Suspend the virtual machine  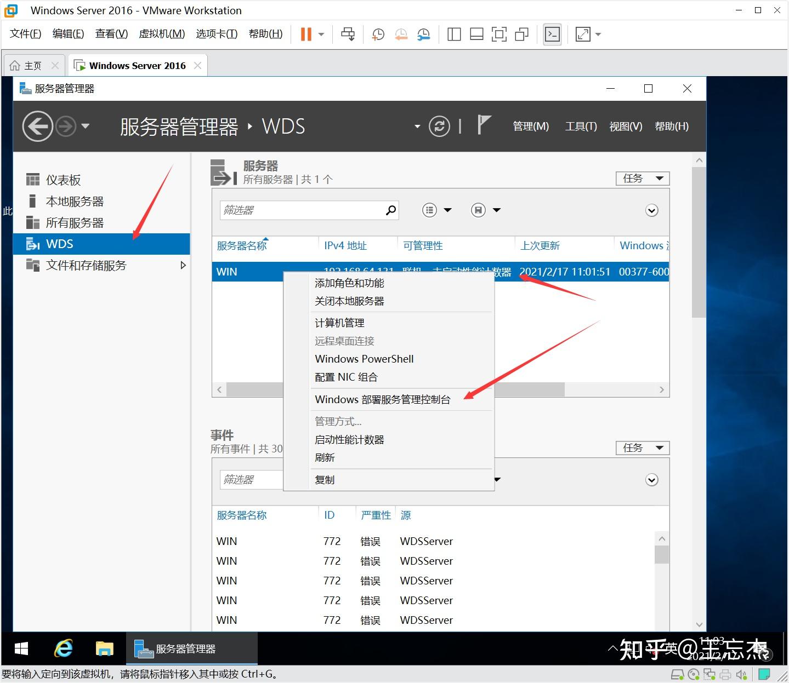coord(305,34)
